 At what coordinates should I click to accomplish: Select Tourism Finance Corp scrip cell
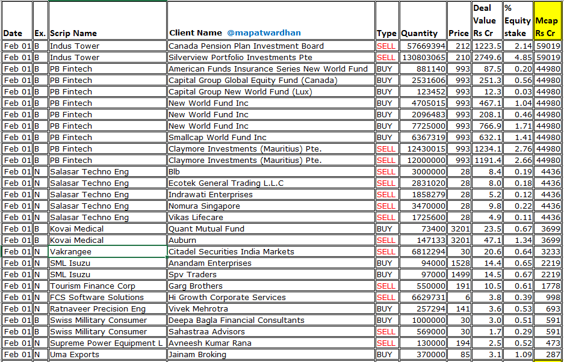(x=108, y=286)
